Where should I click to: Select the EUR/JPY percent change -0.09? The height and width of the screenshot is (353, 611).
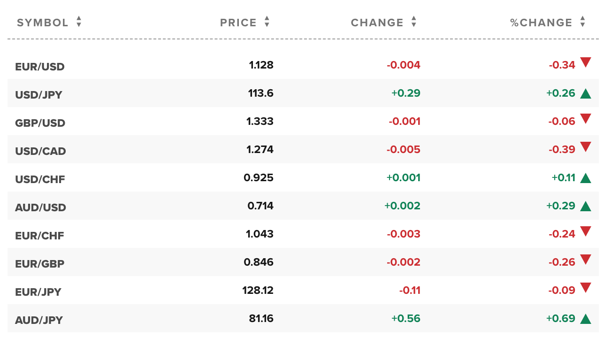562,291
